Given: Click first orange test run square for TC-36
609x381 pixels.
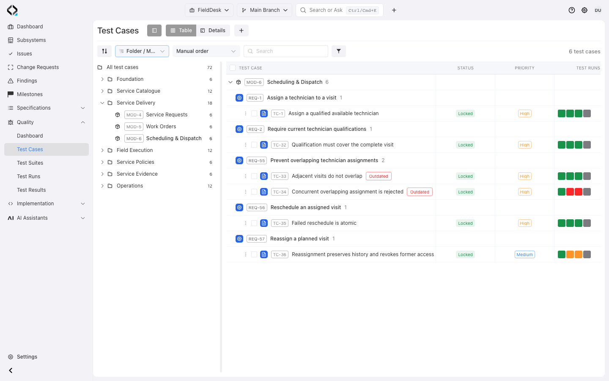Looking at the screenshot, I should tap(570, 254).
